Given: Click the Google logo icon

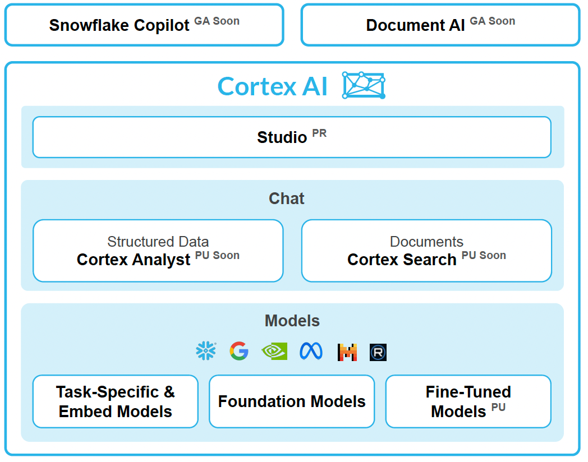Looking at the screenshot, I should pyautogui.click(x=239, y=351).
